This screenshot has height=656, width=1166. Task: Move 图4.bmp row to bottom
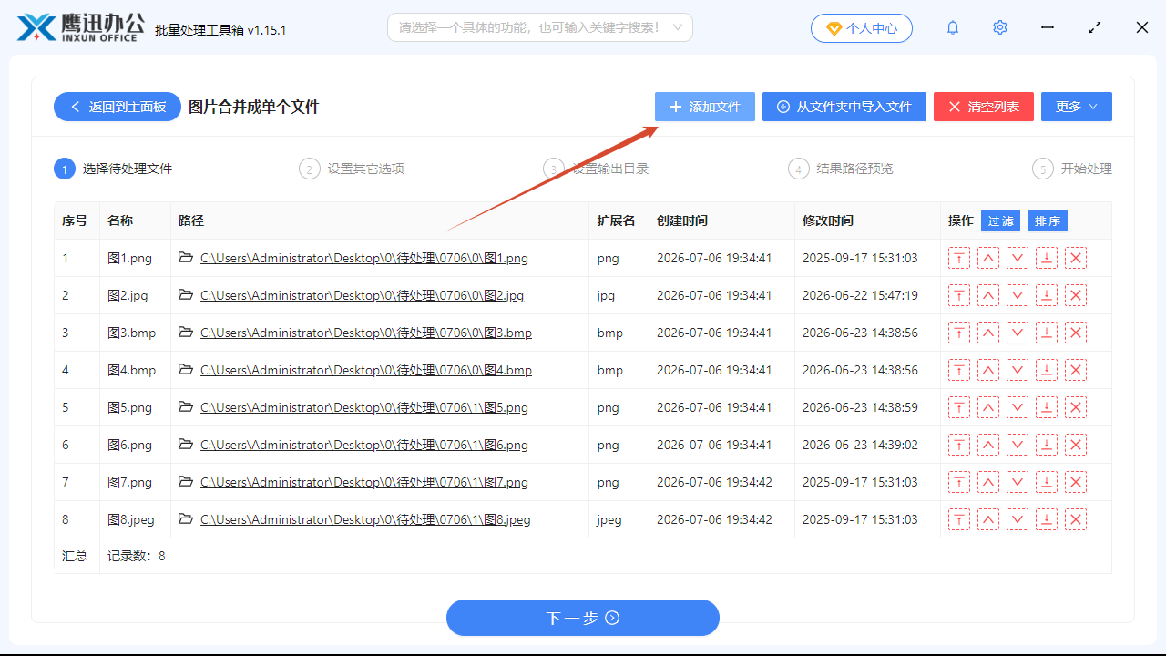pos(1047,370)
